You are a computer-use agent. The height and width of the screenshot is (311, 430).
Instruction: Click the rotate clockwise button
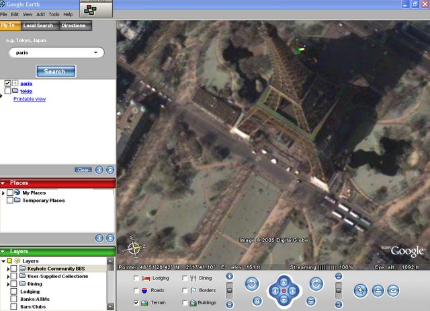click(316, 283)
